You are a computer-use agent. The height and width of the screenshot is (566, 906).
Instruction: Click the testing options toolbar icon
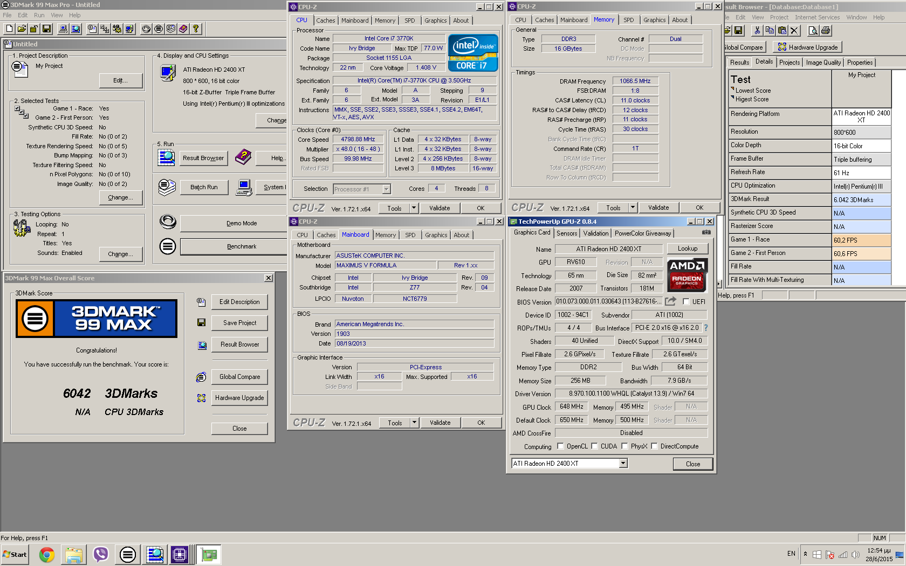117,29
